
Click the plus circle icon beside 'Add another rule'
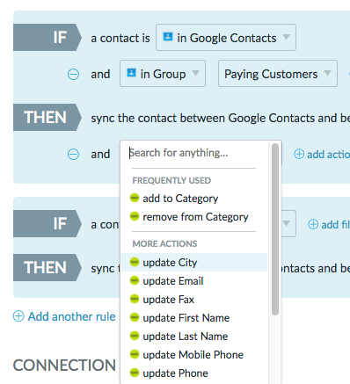[x=18, y=316]
